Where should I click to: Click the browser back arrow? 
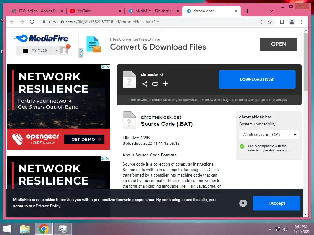[x=12, y=22]
